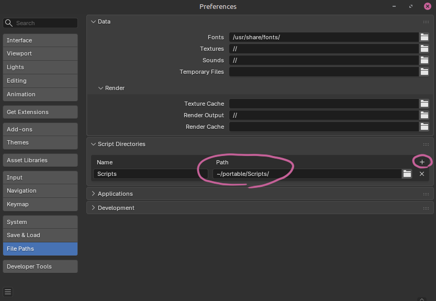The height and width of the screenshot is (301, 436).
Task: Open folder browser for Texture Cache
Action: [424, 104]
